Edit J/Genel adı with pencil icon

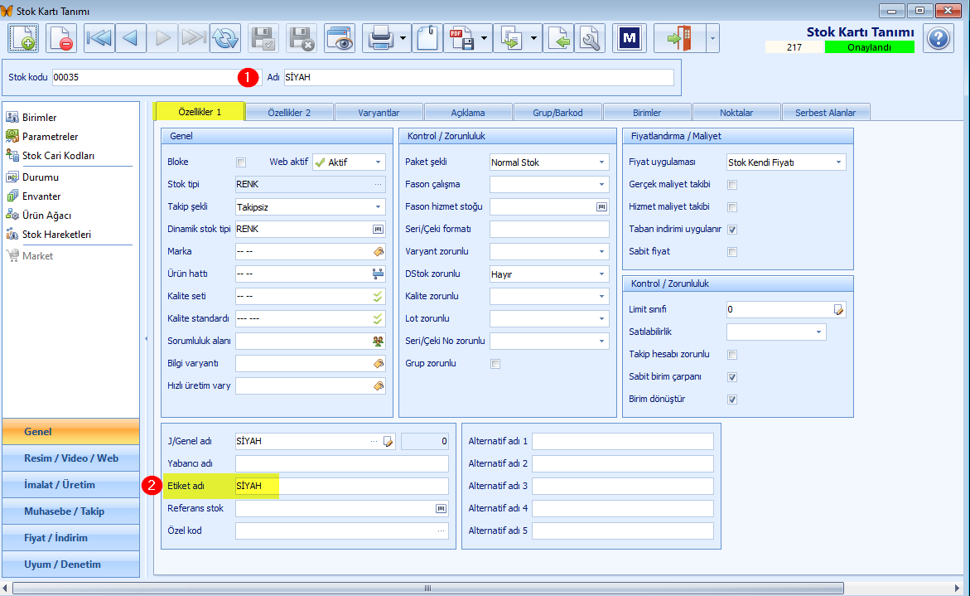coord(388,441)
